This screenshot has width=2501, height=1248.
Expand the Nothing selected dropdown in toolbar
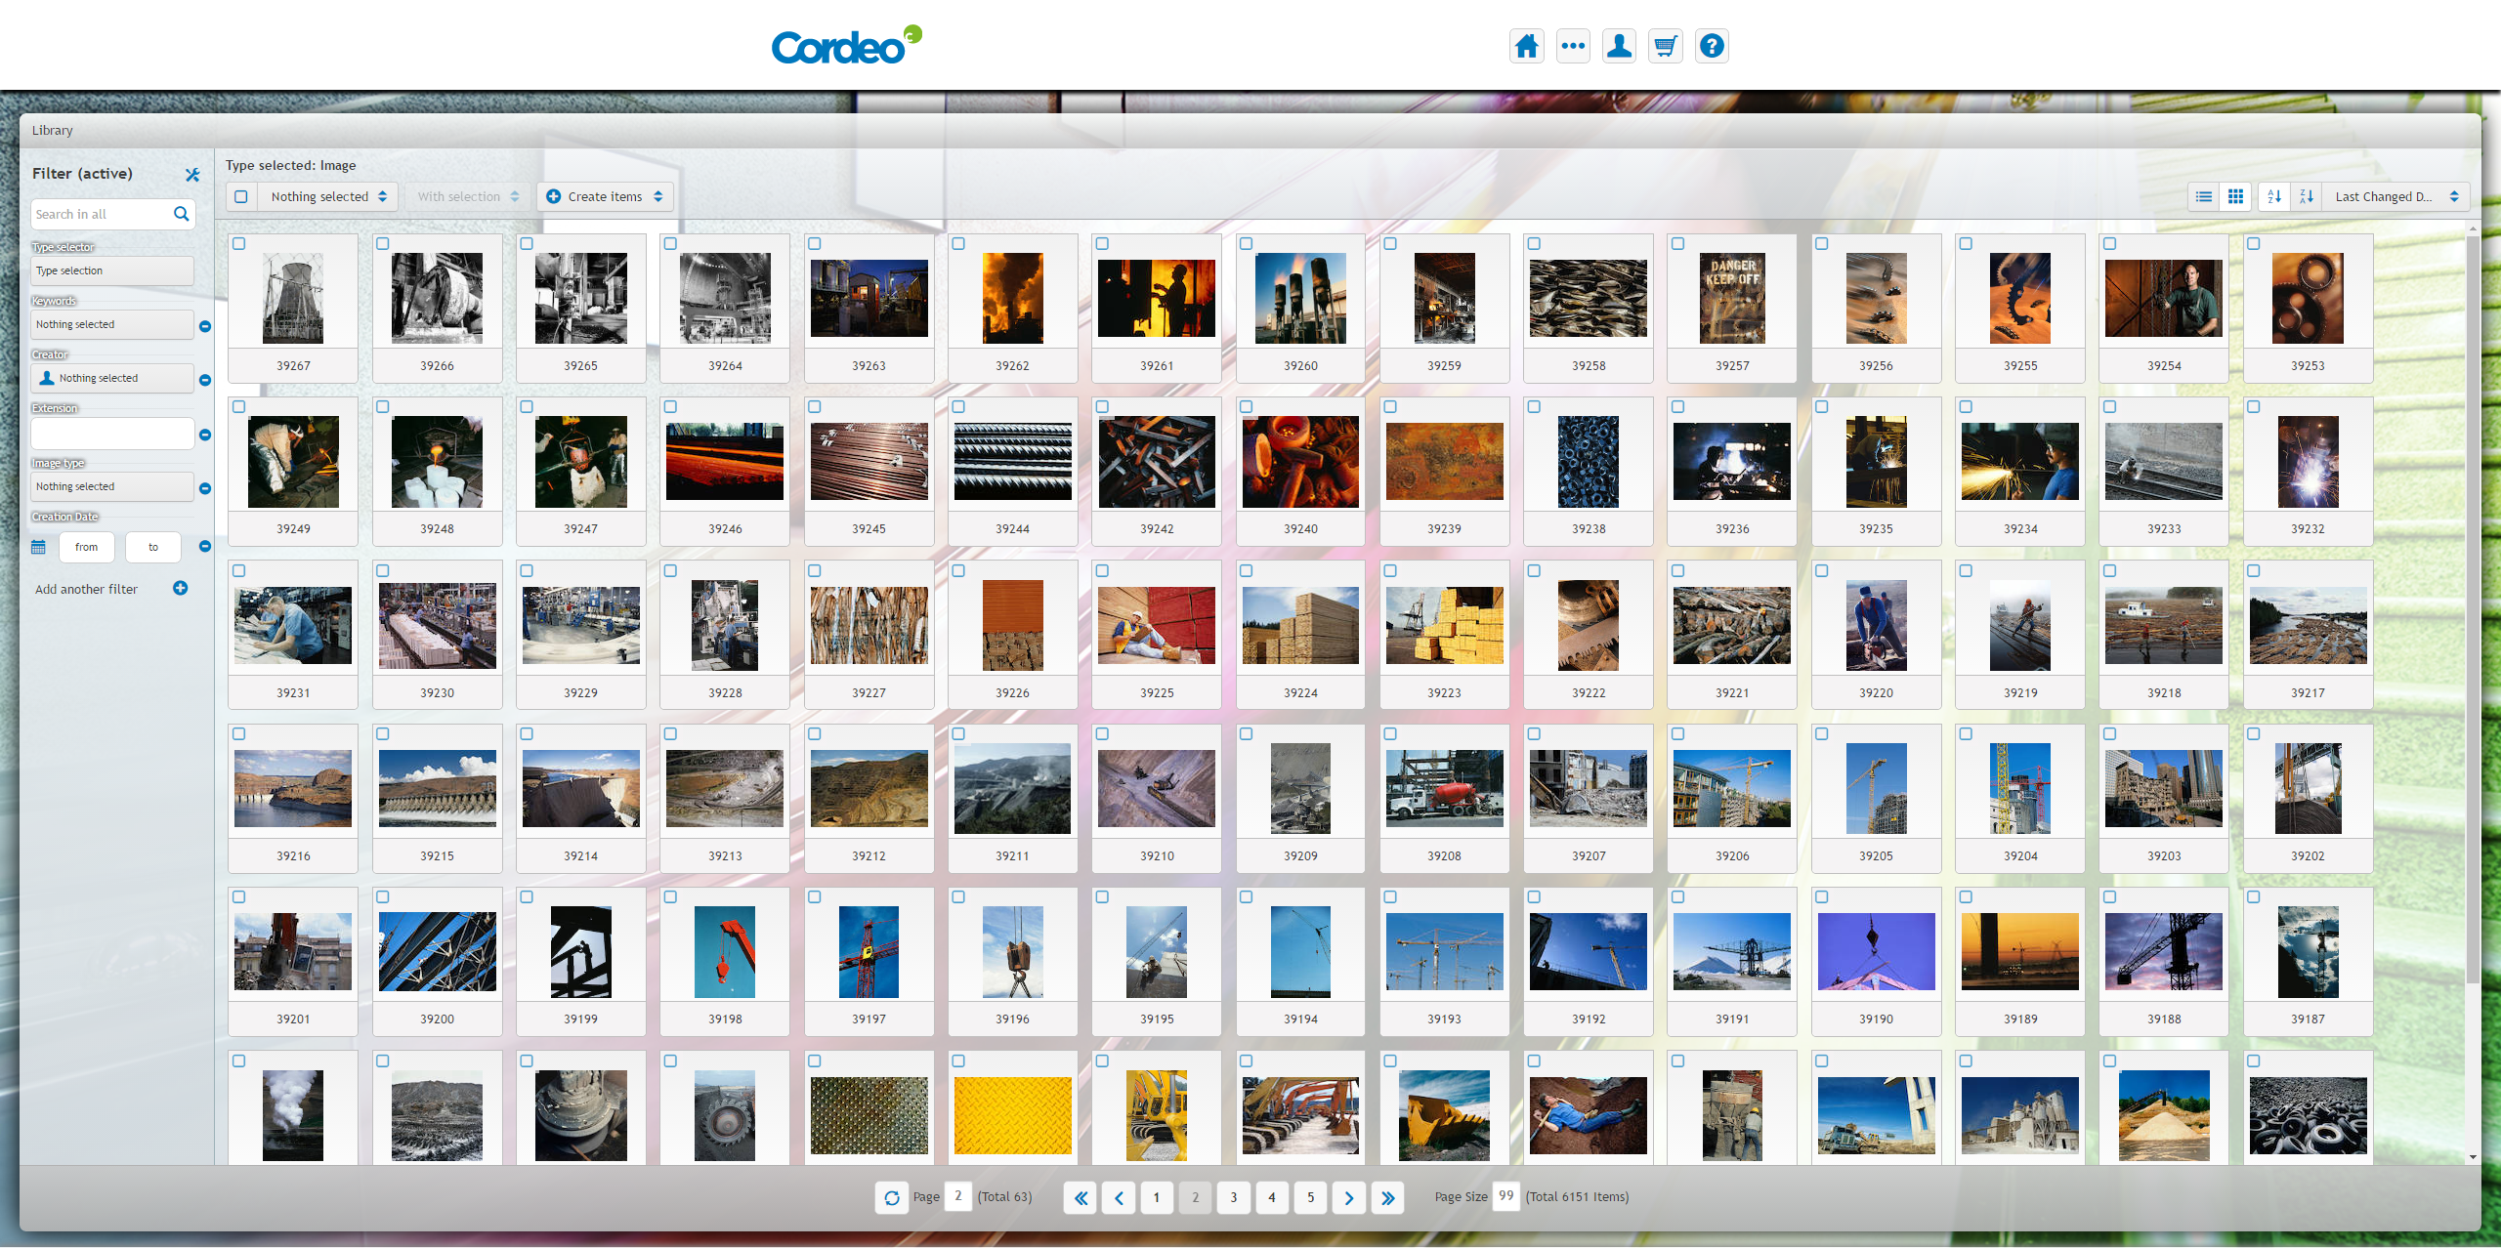point(328,196)
